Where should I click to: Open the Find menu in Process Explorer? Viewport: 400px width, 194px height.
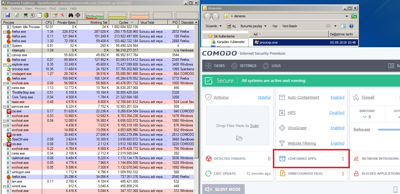(x=52, y=8)
